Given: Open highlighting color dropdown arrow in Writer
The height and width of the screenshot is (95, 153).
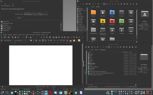Looking at the screenshot, I should coord(72,41).
